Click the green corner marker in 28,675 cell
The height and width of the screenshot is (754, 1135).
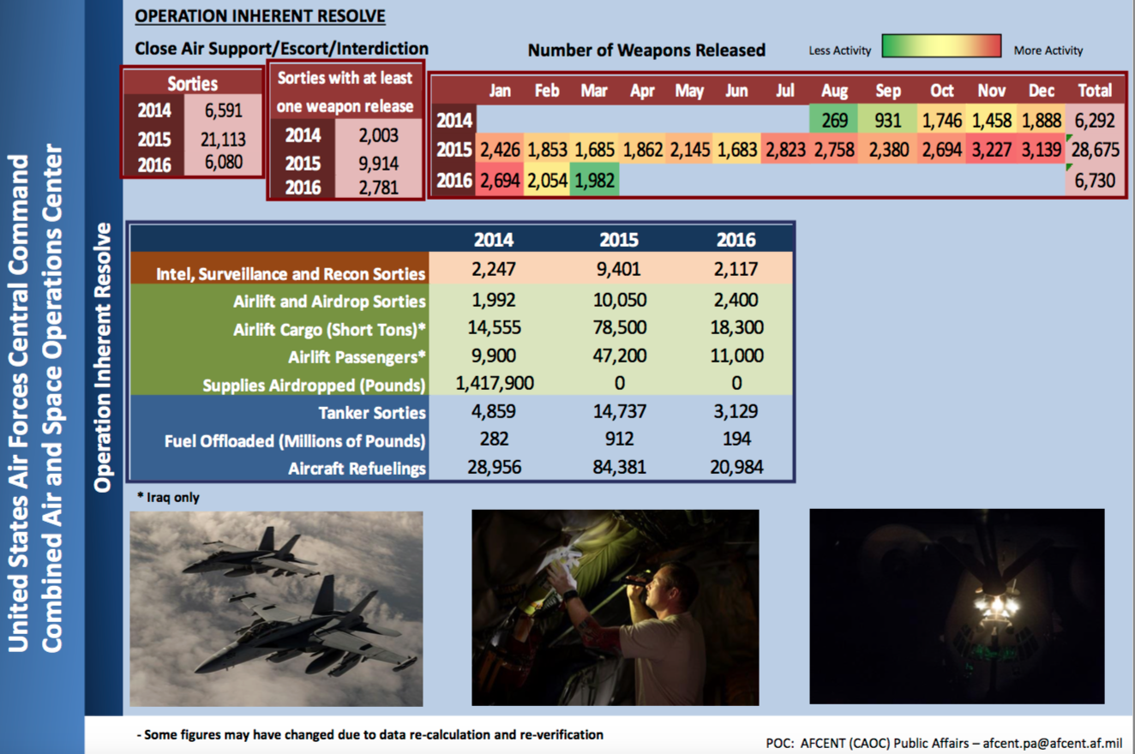[x=1068, y=138]
